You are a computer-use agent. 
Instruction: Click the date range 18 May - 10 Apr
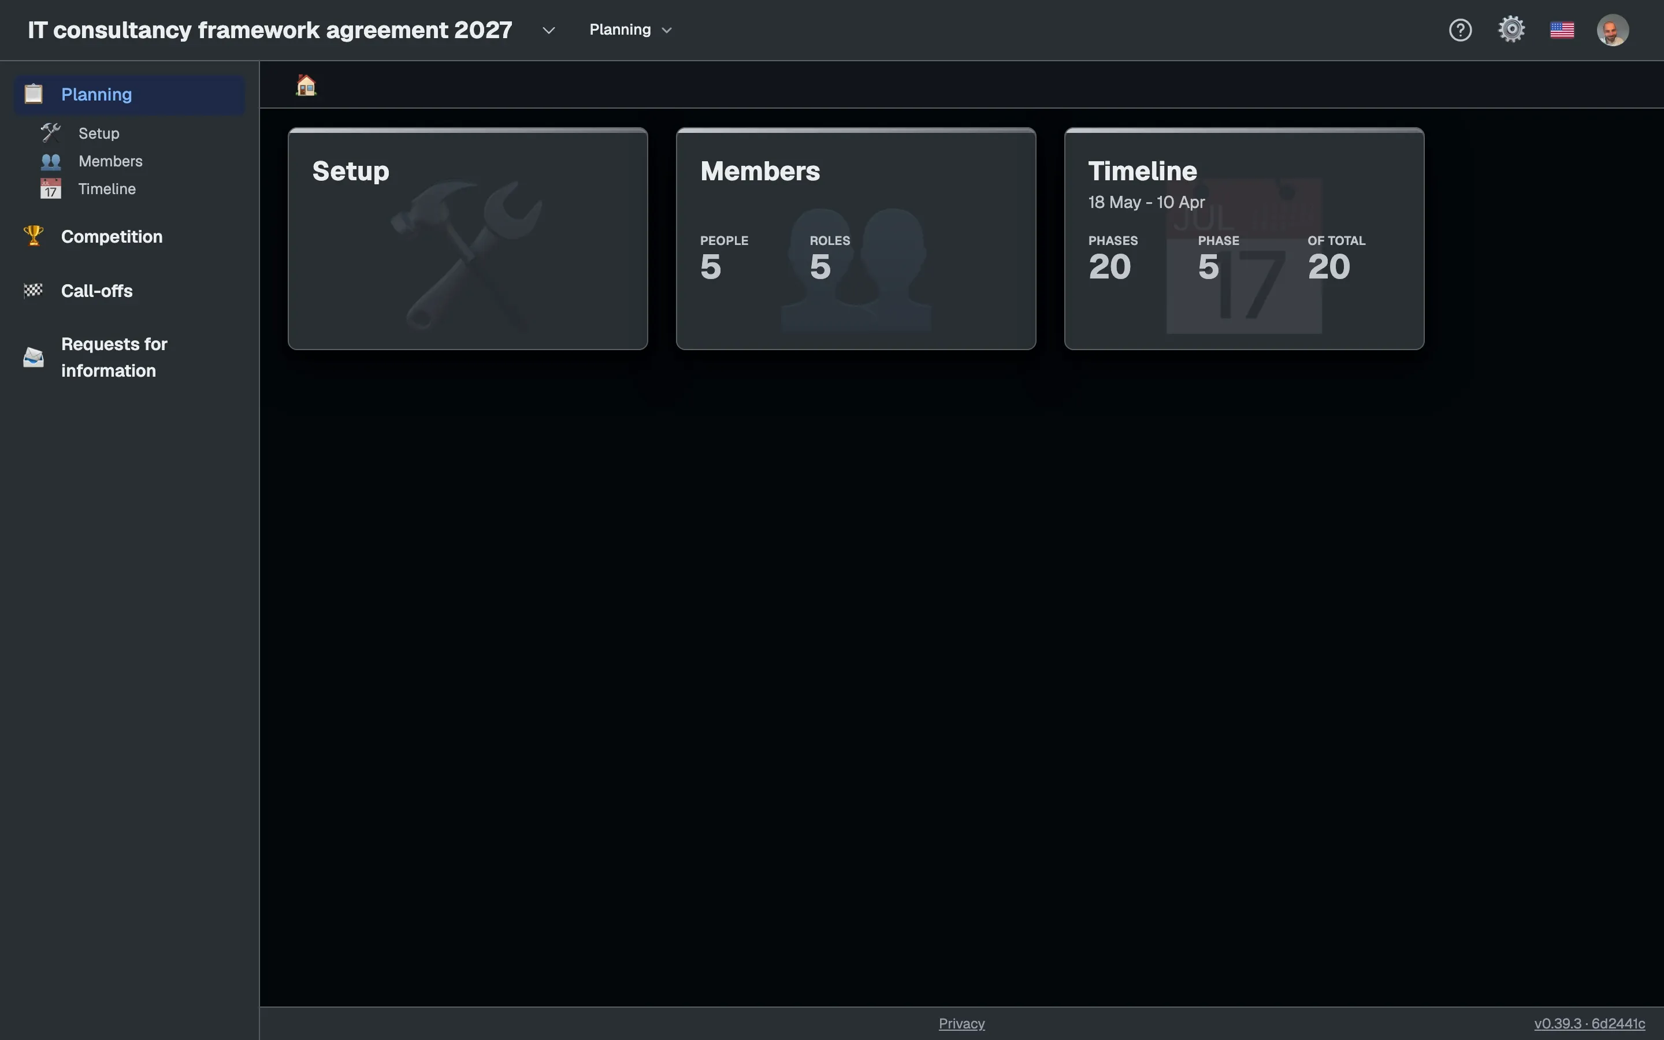[x=1146, y=202]
